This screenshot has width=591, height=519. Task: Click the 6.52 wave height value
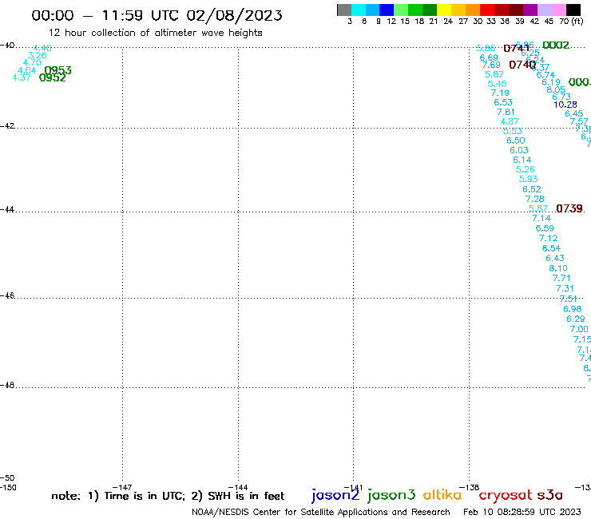coord(531,189)
